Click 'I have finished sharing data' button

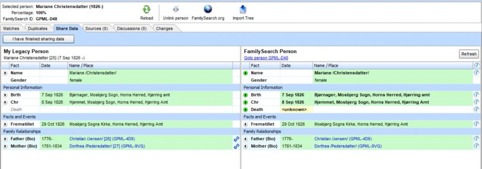[x=39, y=39]
